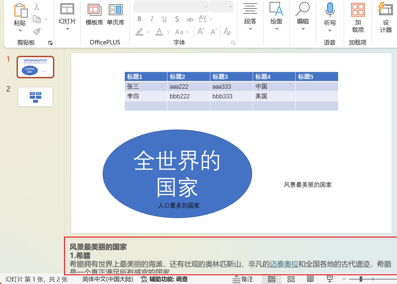Screen dimensions: 397x284
Task: Open the 迈泰奥拉 hyperlink in notes
Action: click(x=284, y=264)
